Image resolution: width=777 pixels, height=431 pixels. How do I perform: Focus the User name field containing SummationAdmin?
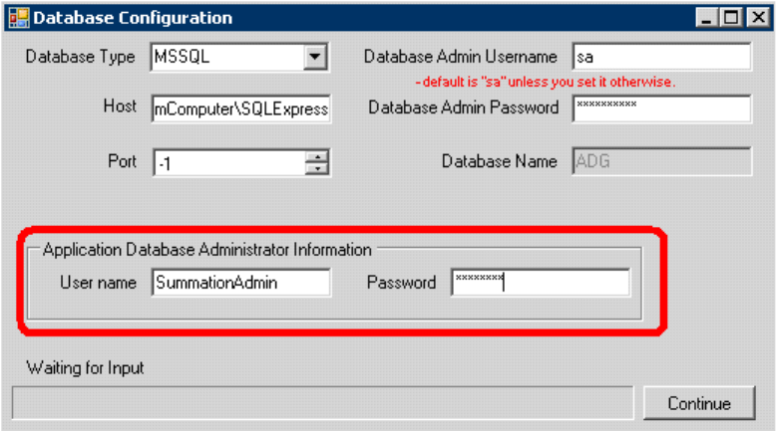(240, 283)
